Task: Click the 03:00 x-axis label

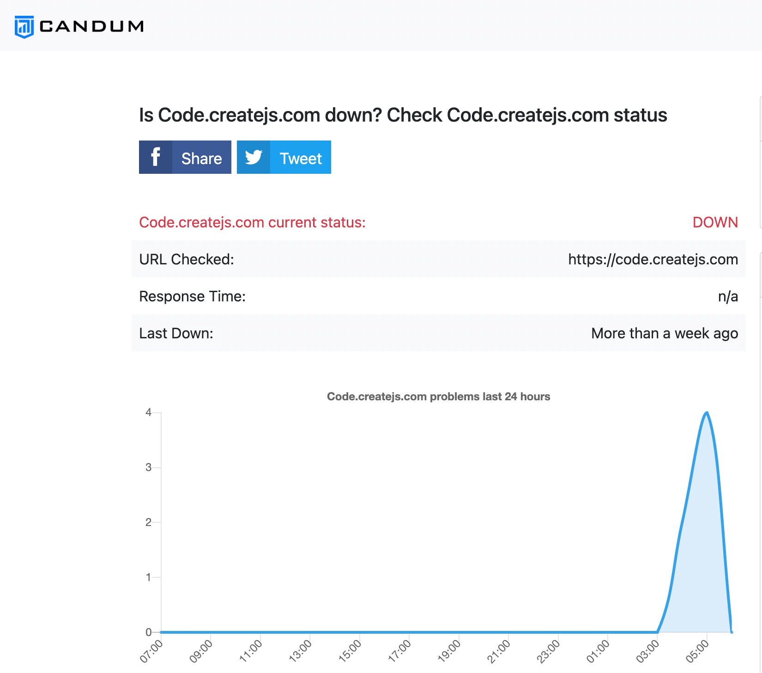Action: tap(648, 651)
